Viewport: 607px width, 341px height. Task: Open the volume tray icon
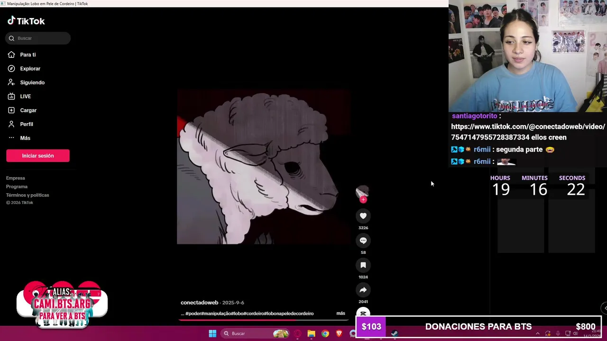[575, 333]
